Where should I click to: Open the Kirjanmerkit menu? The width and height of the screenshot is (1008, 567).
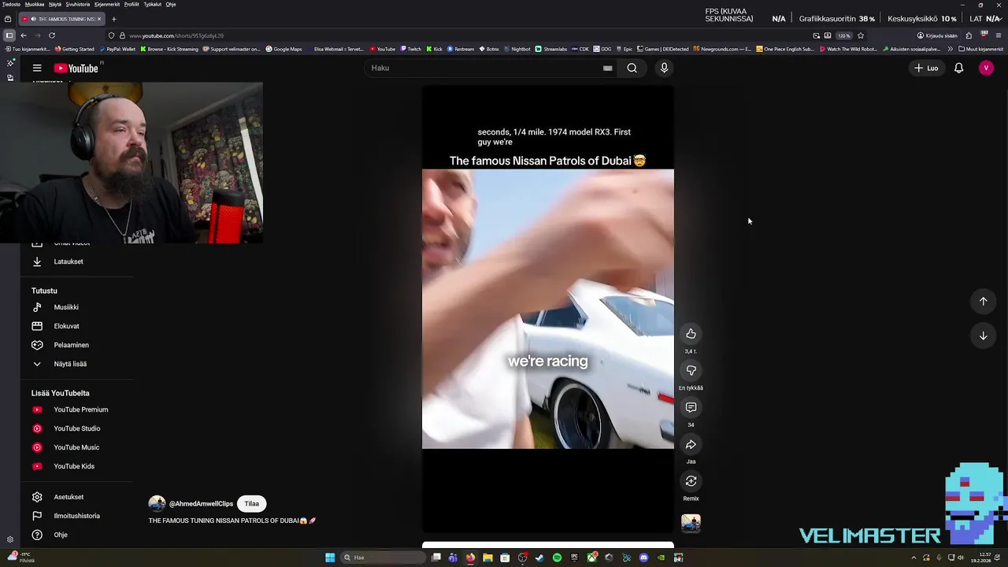[107, 4]
